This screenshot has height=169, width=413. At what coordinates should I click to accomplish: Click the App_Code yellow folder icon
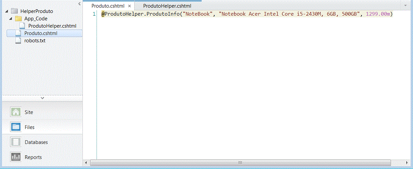pos(18,19)
